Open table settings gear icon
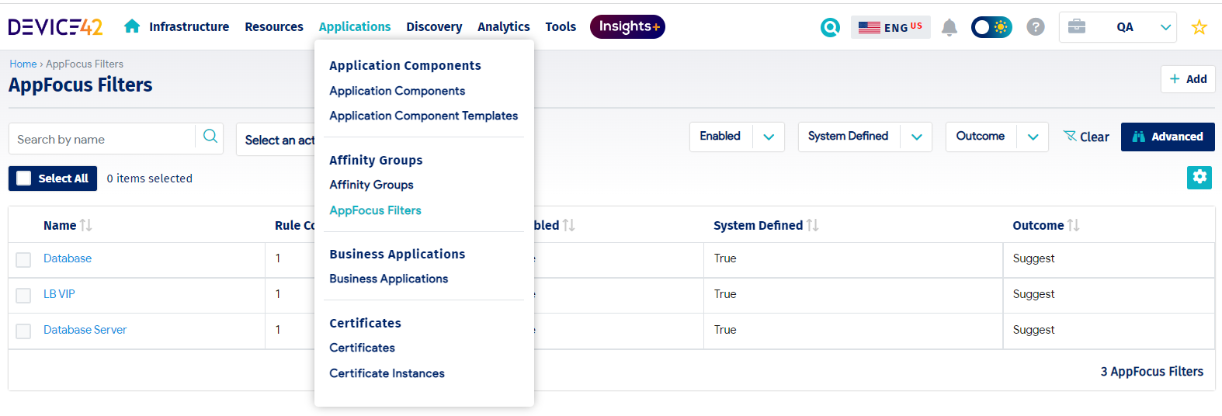The width and height of the screenshot is (1222, 416). [1199, 177]
